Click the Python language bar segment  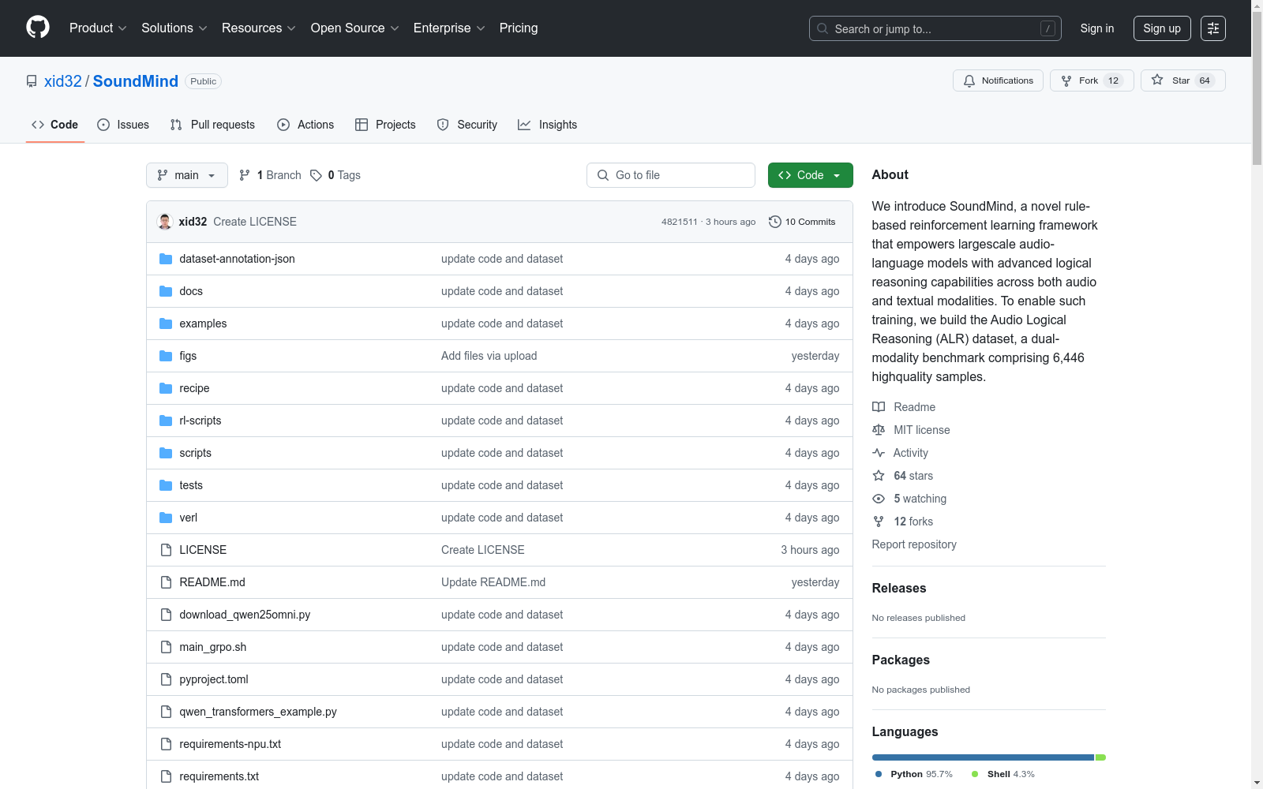click(984, 757)
